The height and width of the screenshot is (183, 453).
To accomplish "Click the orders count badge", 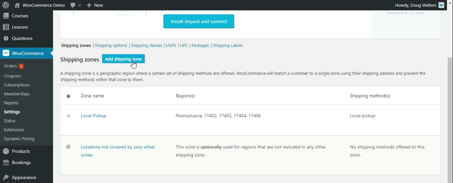I will [21, 66].
